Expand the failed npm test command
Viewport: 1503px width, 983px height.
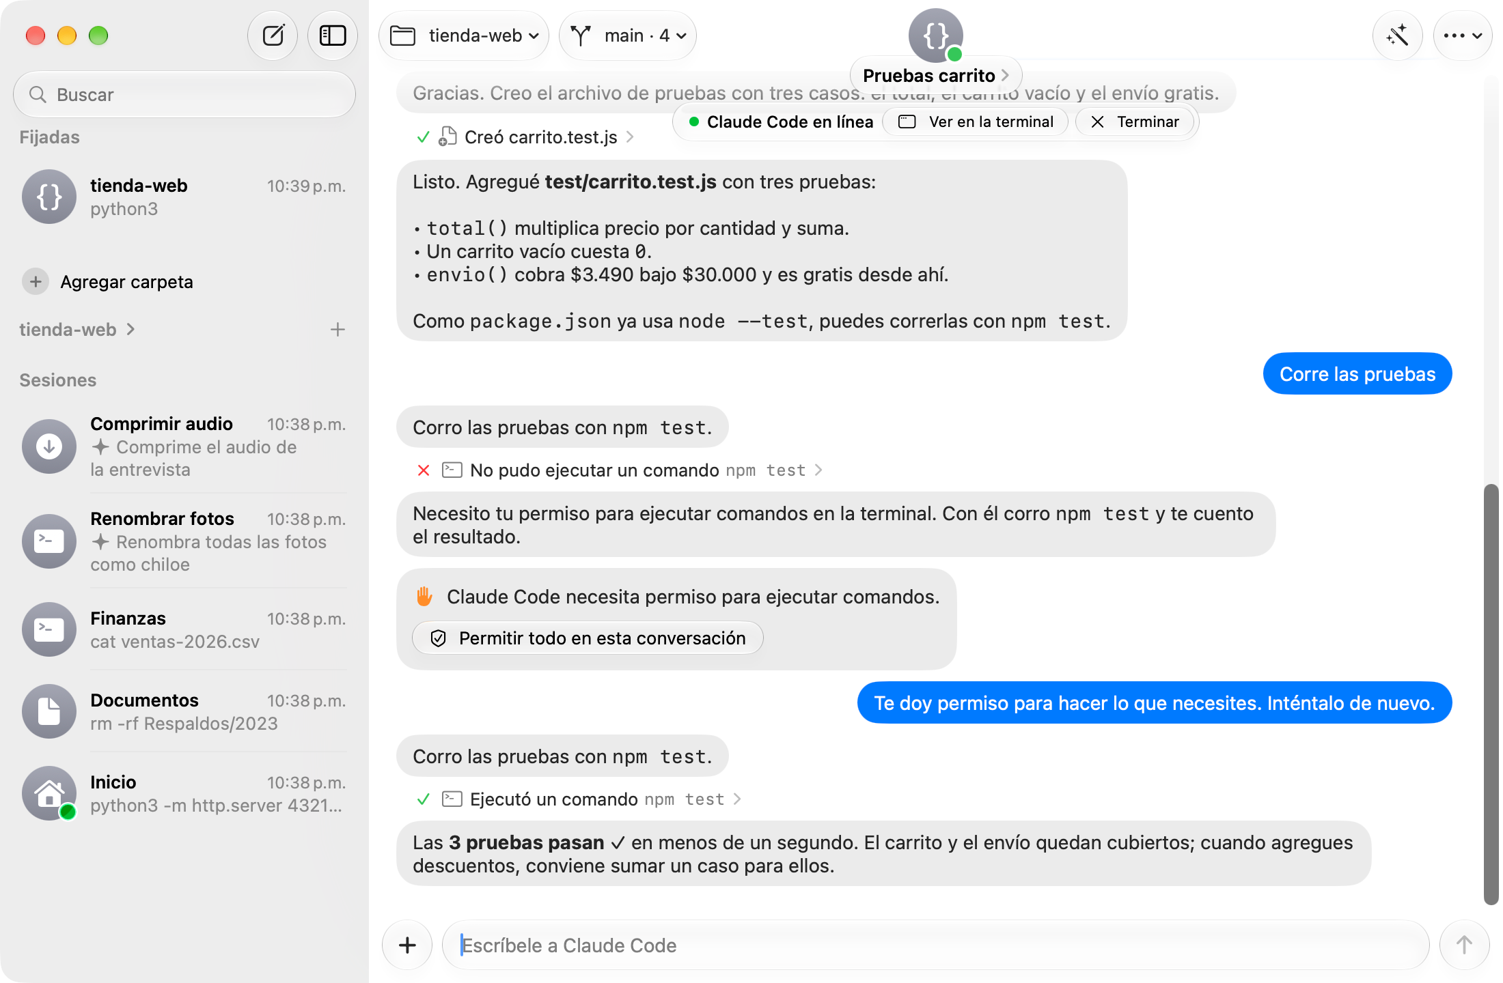pos(619,470)
